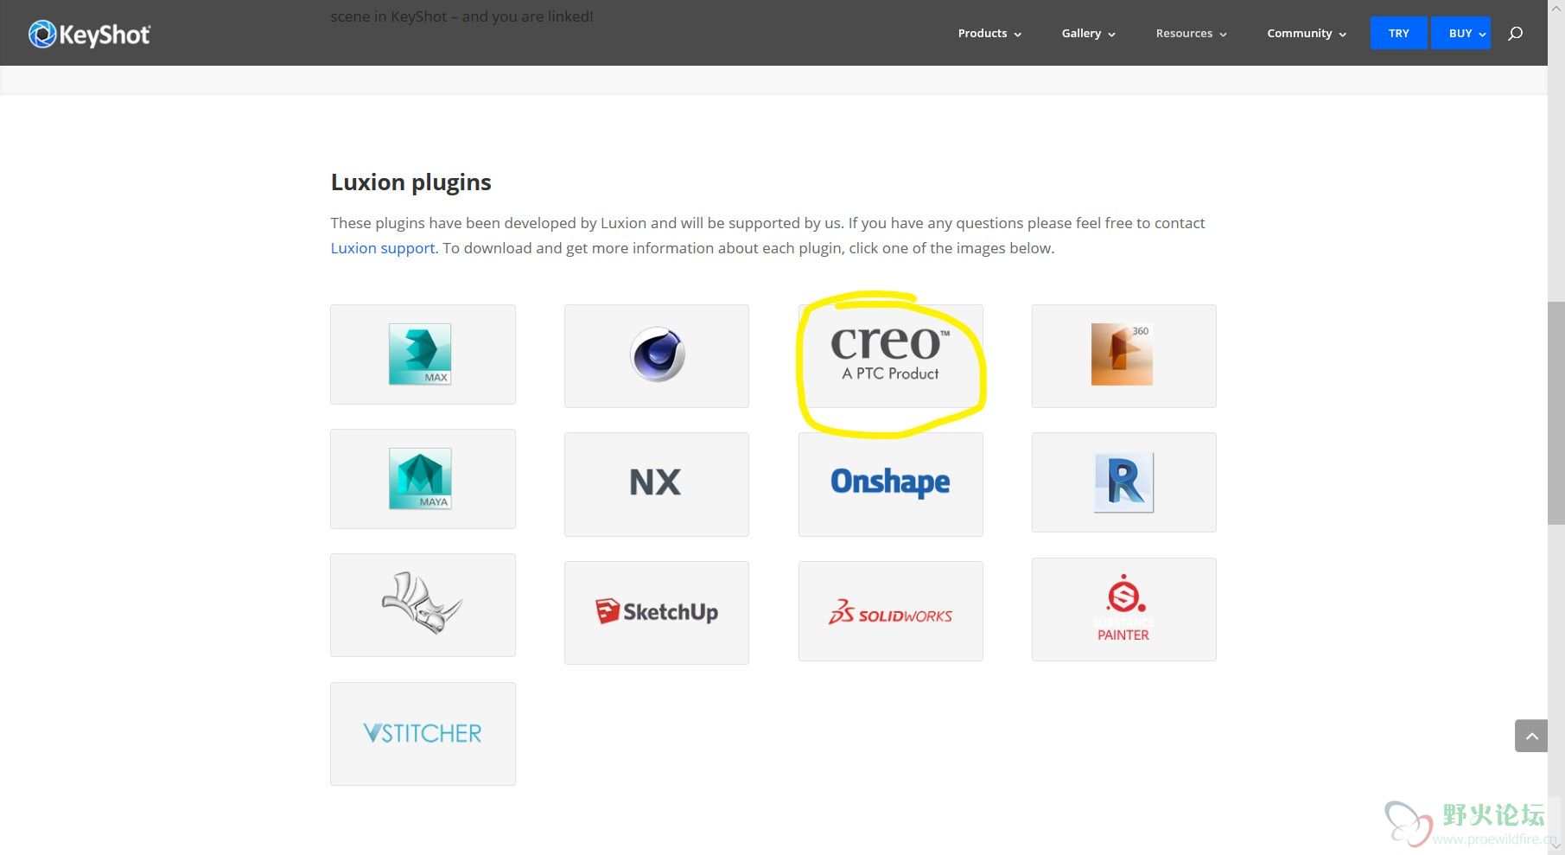Open the Onshape plugin tile
Screen dimensions: 1565x855
pos(891,484)
